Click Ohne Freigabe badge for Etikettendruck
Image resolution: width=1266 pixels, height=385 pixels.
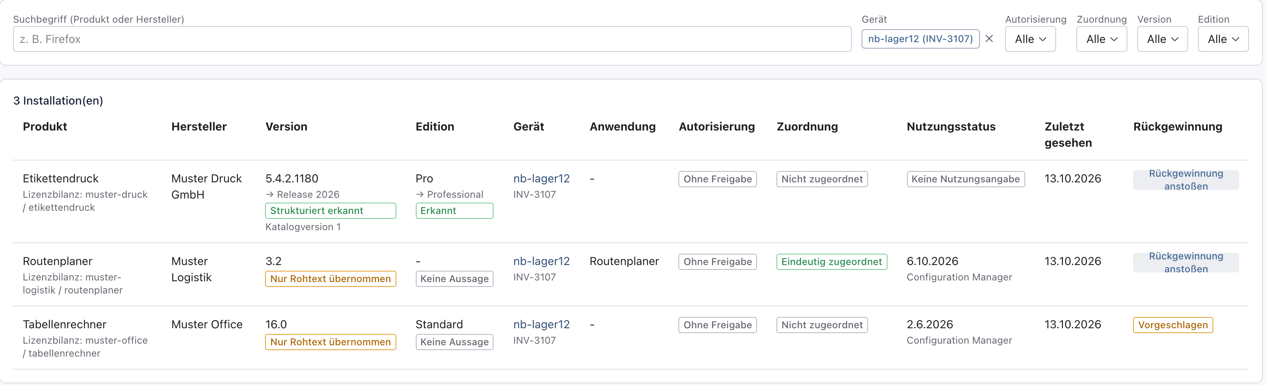coord(718,179)
